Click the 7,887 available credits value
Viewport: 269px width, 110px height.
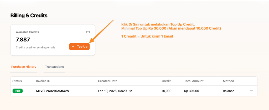[x=23, y=40]
